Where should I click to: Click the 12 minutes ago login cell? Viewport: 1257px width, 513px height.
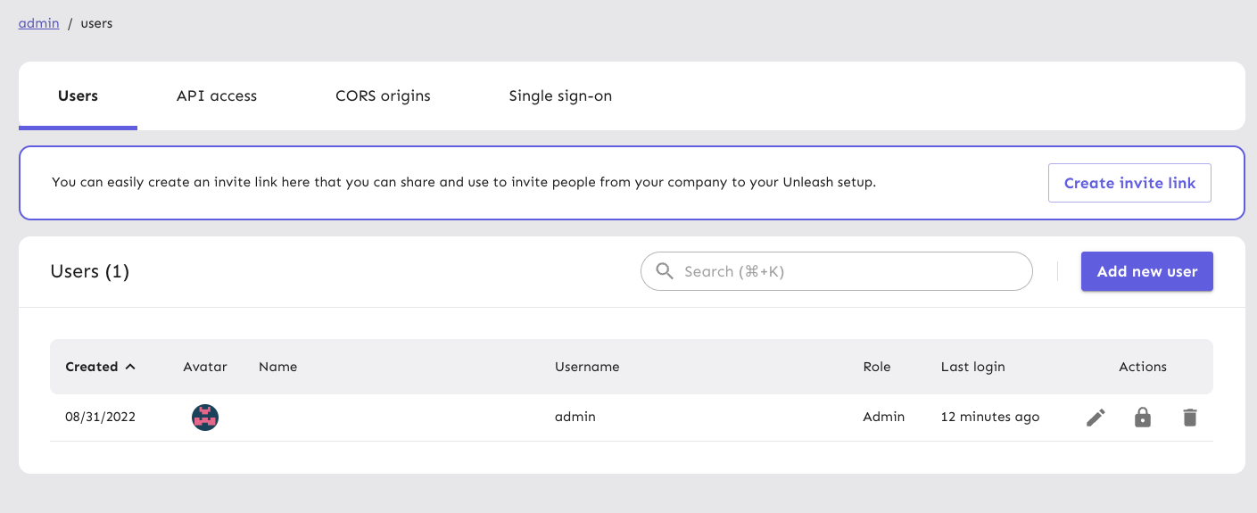click(x=989, y=417)
